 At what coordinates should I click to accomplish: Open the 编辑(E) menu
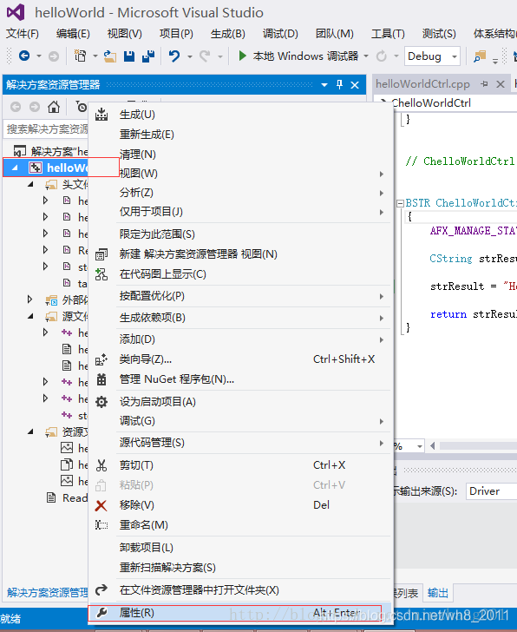point(73,34)
